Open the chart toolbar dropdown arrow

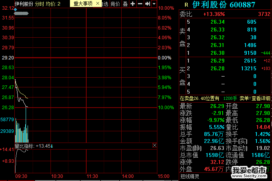tap(154, 3)
